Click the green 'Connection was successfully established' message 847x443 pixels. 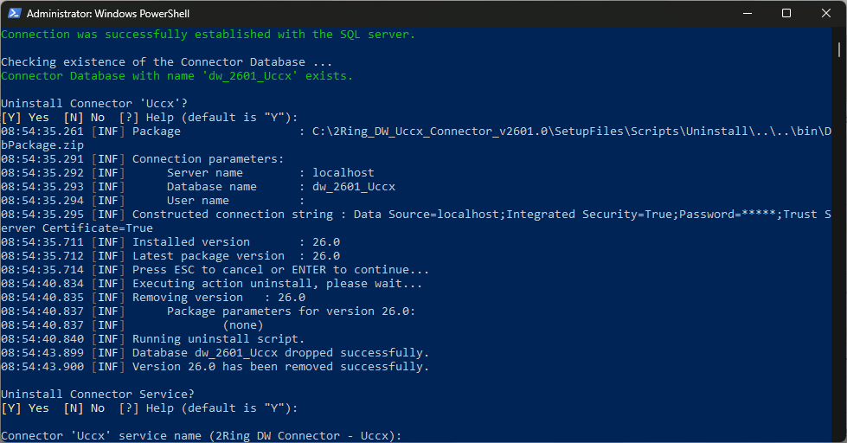click(x=209, y=35)
